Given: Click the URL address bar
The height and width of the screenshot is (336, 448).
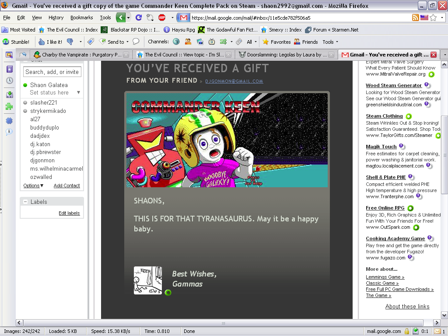Looking at the screenshot, I should [300, 17].
